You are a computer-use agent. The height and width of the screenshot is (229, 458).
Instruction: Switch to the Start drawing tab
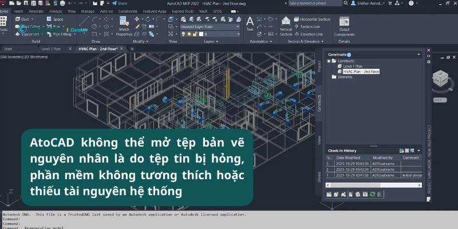click(x=8, y=49)
